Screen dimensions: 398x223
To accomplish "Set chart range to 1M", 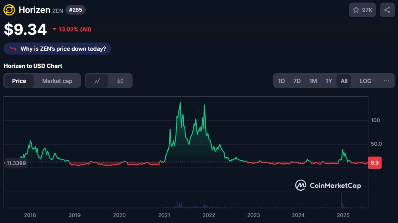I will 313,81.
